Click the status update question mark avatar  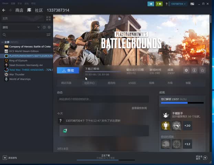[61, 121]
